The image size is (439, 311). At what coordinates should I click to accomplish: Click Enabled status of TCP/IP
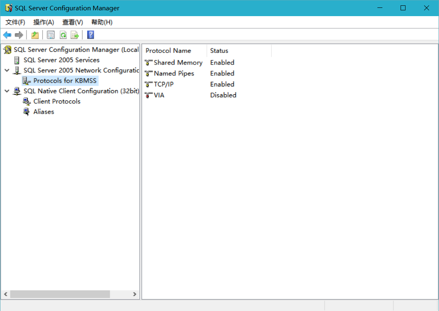[222, 84]
